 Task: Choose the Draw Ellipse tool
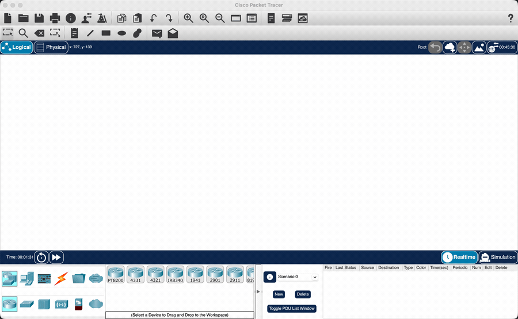[122, 33]
